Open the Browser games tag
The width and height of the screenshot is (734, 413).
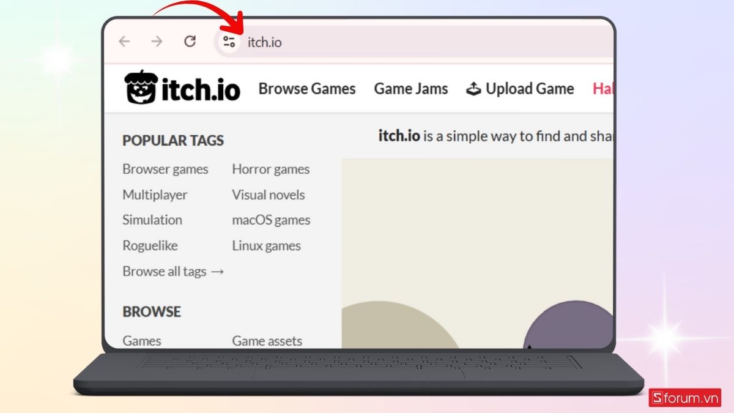click(165, 169)
